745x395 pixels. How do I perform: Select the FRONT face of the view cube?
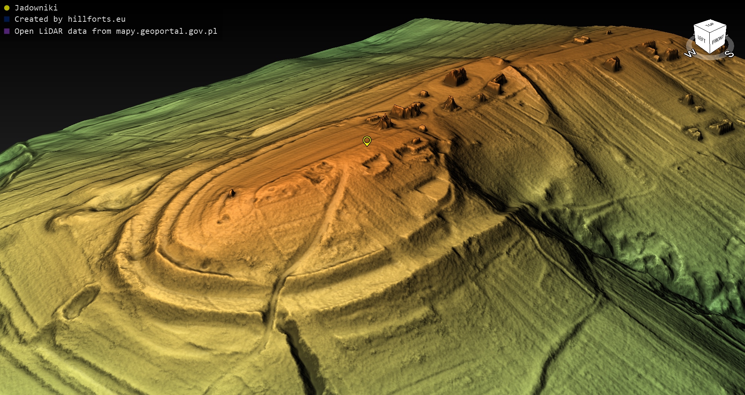pyautogui.click(x=718, y=39)
